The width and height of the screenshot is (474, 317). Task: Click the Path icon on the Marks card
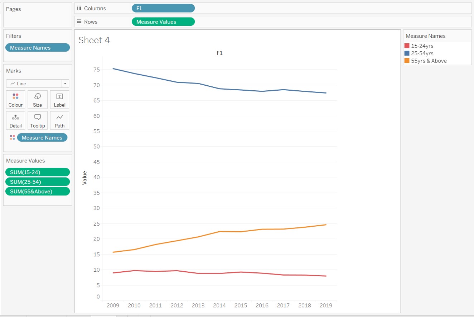[x=59, y=120]
